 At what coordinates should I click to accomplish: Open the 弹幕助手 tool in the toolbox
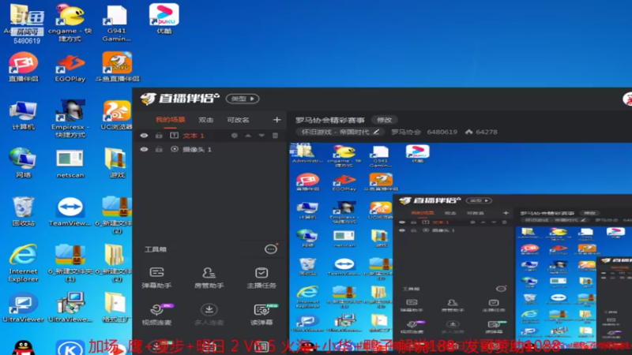156,278
